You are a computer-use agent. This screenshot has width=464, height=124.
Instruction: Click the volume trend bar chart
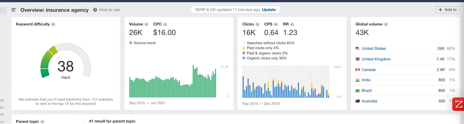coord(173,81)
